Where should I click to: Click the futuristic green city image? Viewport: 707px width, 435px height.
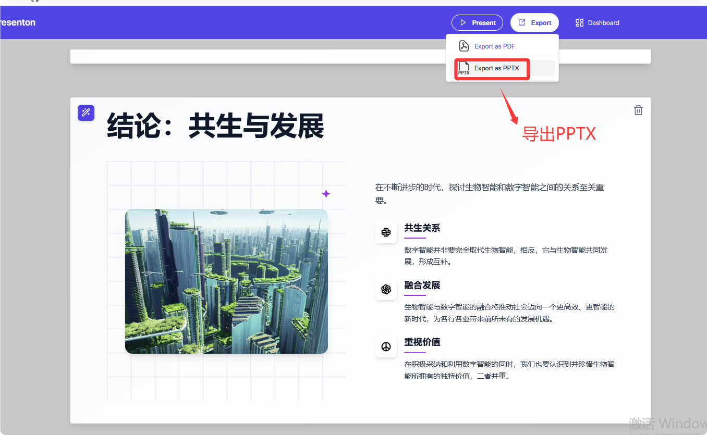pyautogui.click(x=226, y=281)
